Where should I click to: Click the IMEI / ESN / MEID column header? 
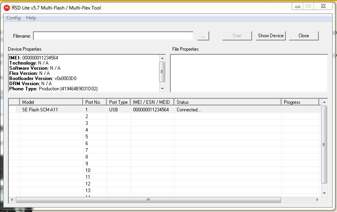(x=152, y=102)
